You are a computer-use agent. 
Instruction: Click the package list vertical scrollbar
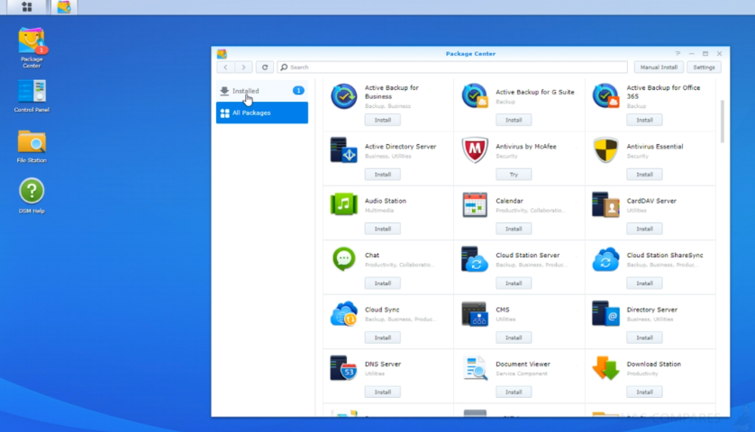[x=723, y=121]
